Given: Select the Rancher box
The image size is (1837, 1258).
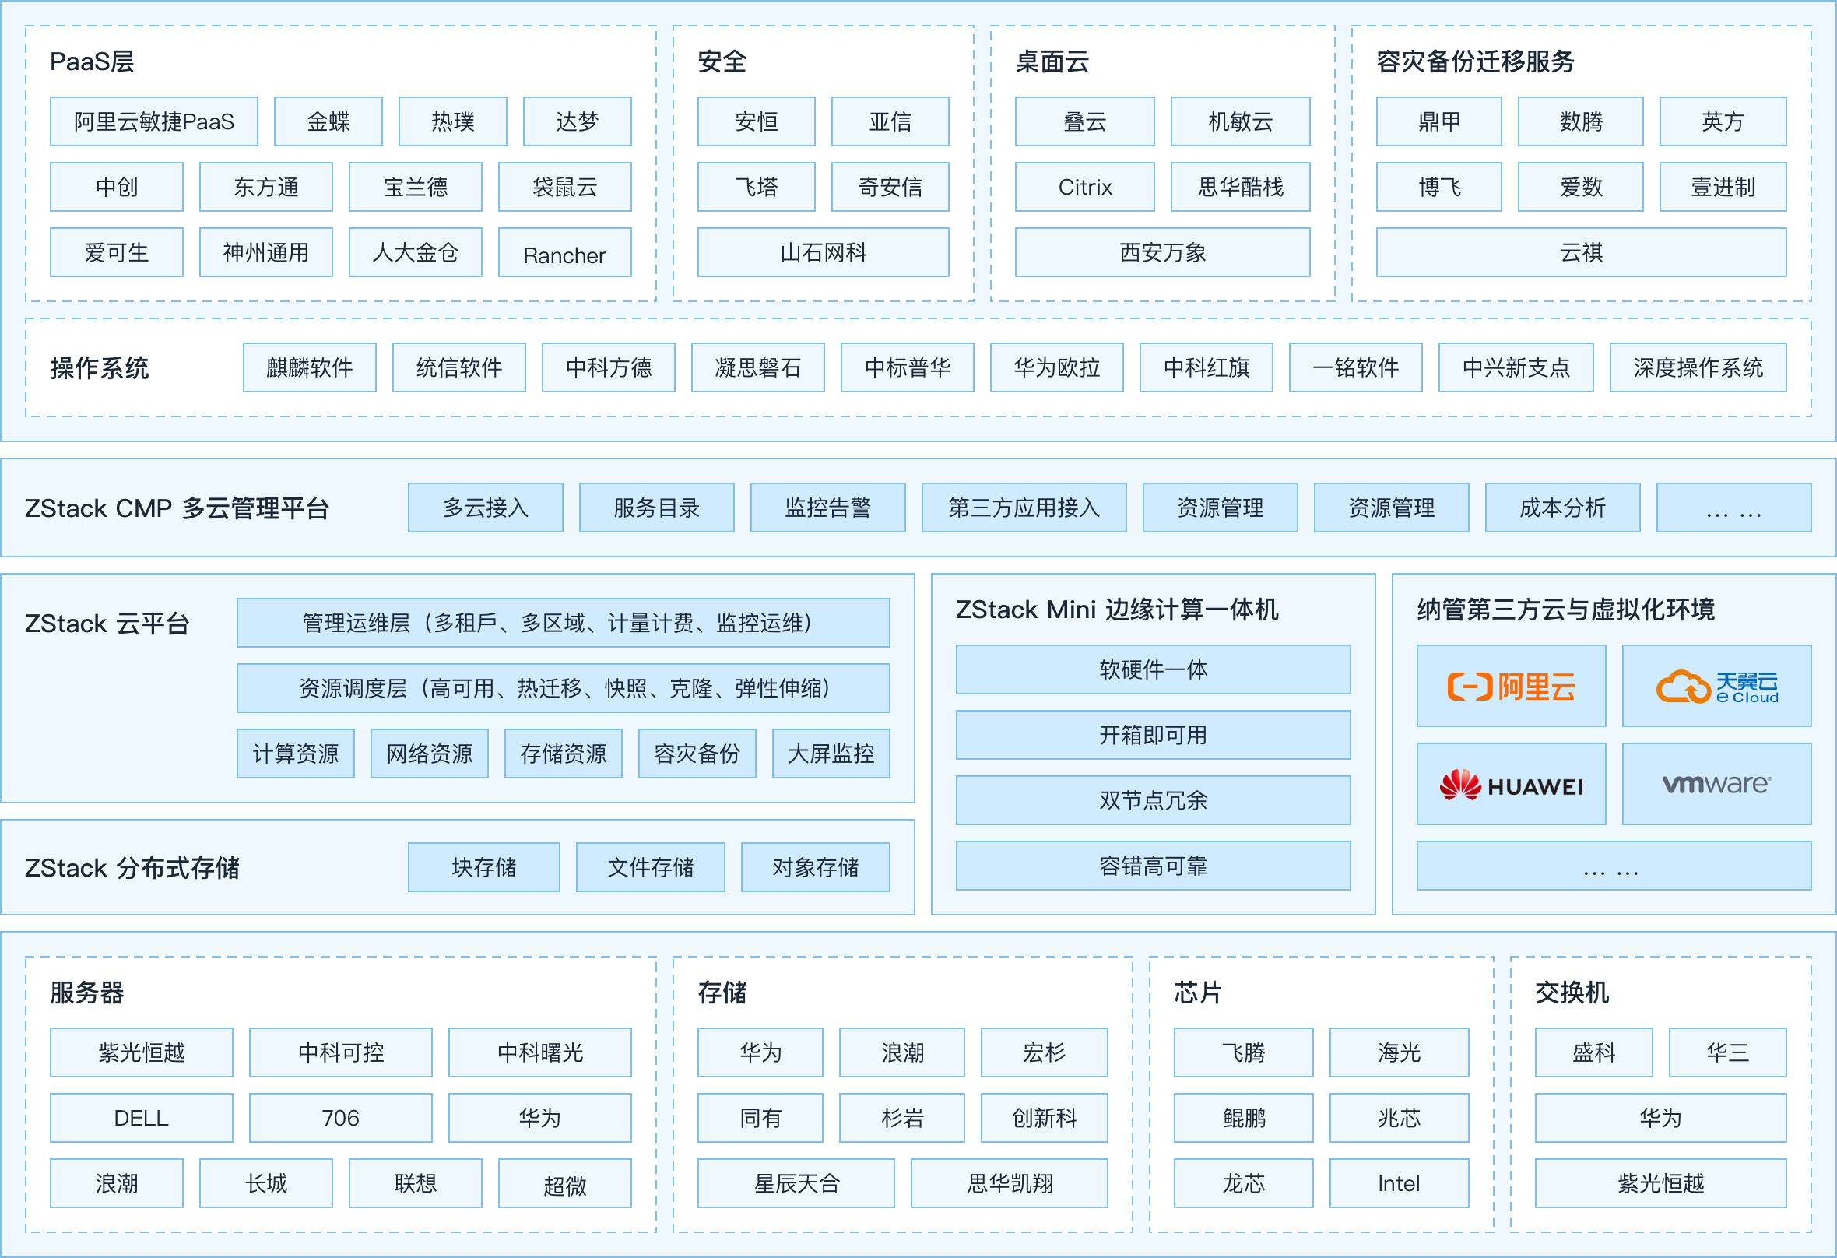Looking at the screenshot, I should tap(564, 253).
